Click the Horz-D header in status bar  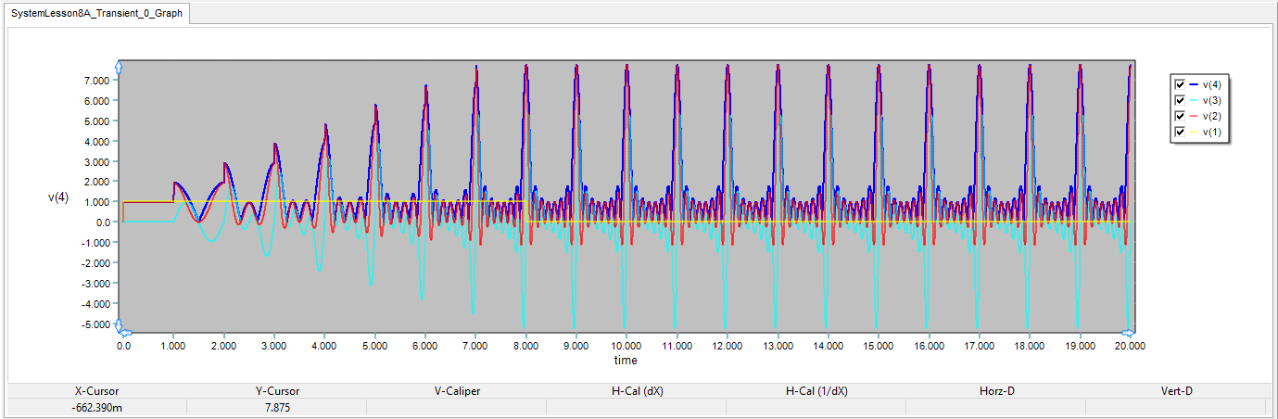pyautogui.click(x=996, y=391)
